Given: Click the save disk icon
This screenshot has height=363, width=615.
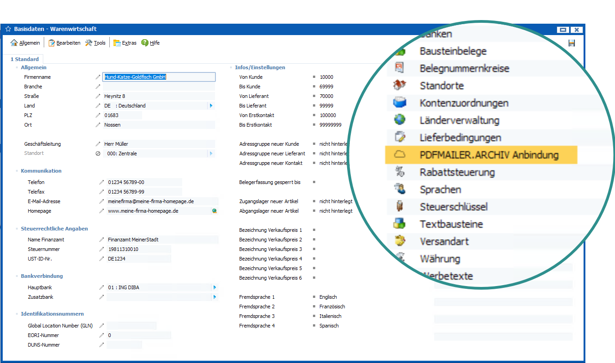Looking at the screenshot, I should [572, 43].
